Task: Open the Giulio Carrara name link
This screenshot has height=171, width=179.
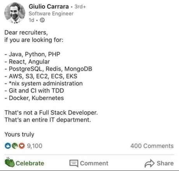Action: coord(49,7)
